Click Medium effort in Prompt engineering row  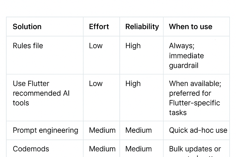(x=102, y=130)
